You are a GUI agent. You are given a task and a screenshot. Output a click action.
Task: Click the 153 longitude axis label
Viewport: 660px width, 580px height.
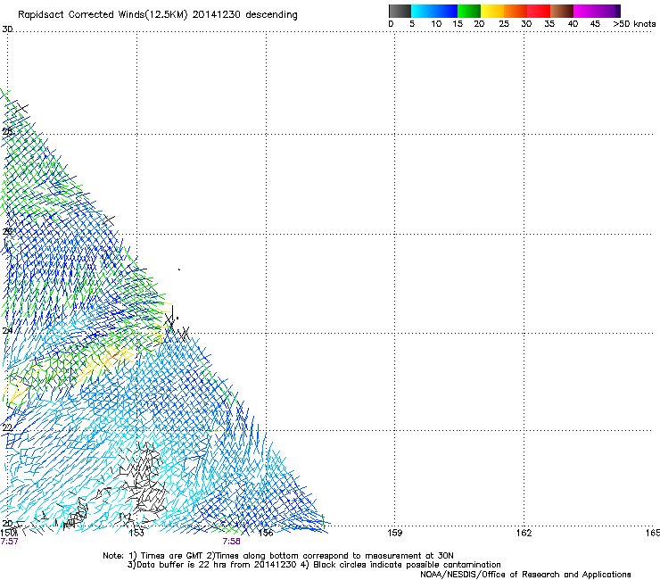click(x=136, y=533)
